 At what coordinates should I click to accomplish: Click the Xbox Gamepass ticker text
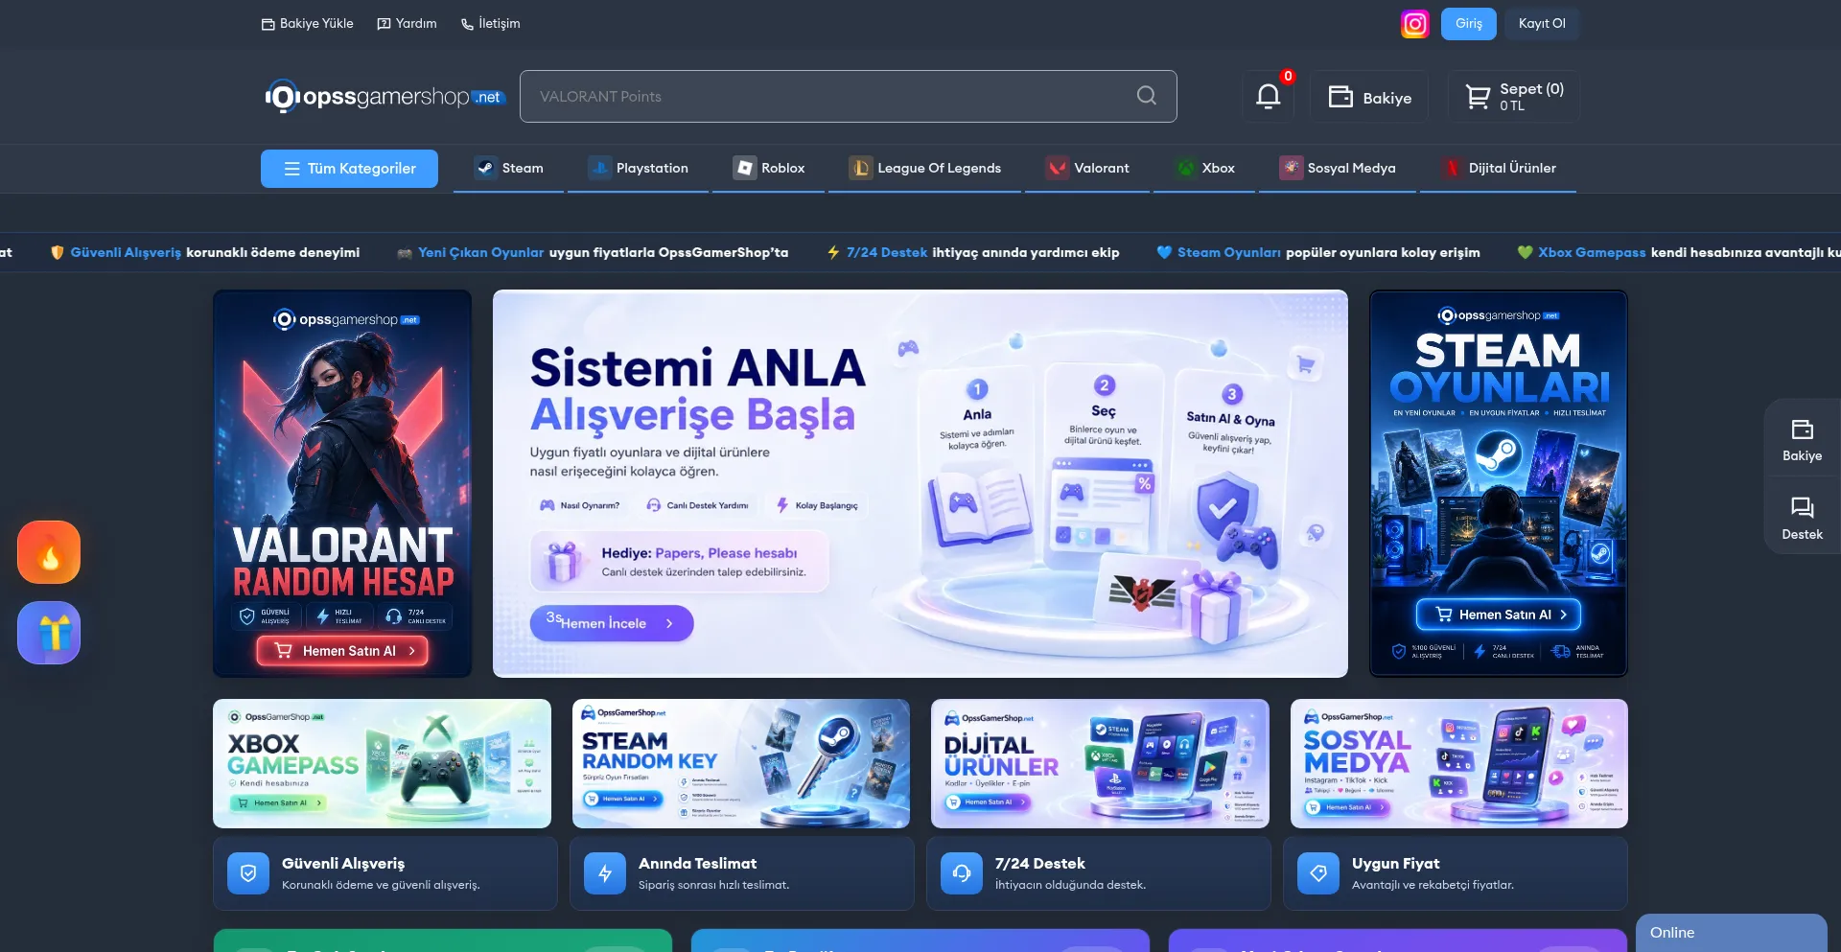point(1592,253)
